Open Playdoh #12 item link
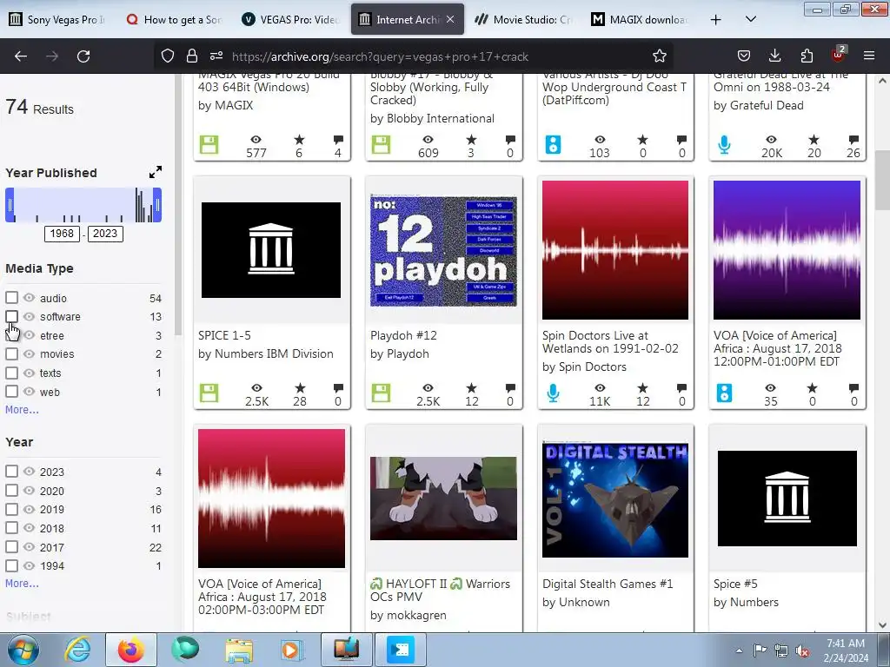Viewport: 890px width, 667px height. pos(403,335)
